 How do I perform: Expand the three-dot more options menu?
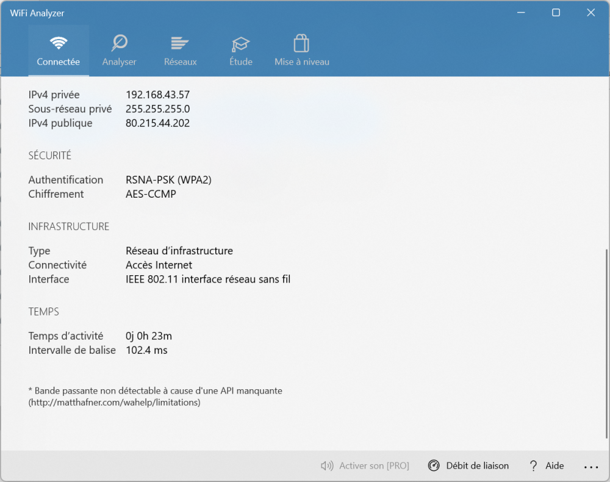(591, 466)
